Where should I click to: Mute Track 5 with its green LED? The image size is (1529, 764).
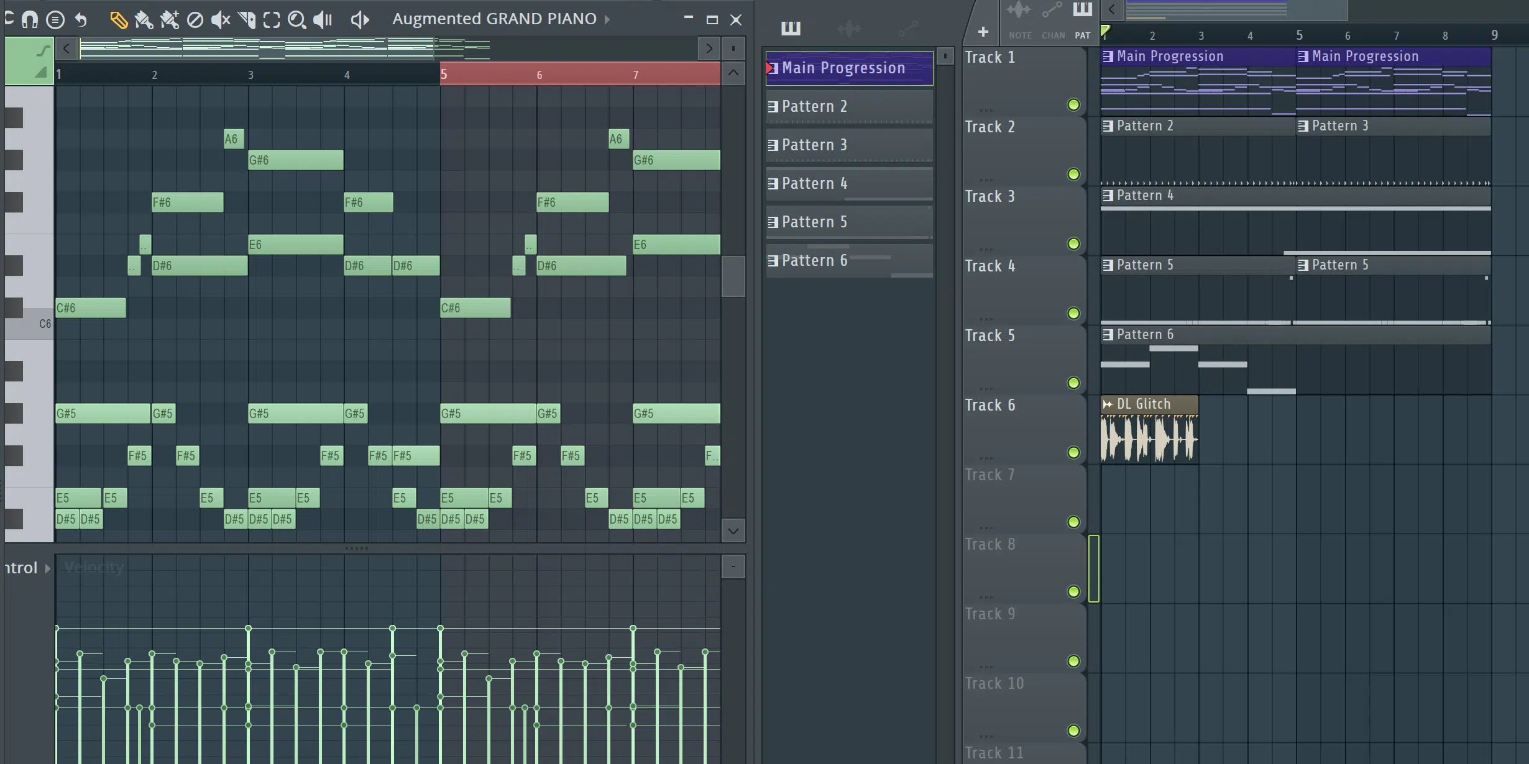pyautogui.click(x=1073, y=383)
